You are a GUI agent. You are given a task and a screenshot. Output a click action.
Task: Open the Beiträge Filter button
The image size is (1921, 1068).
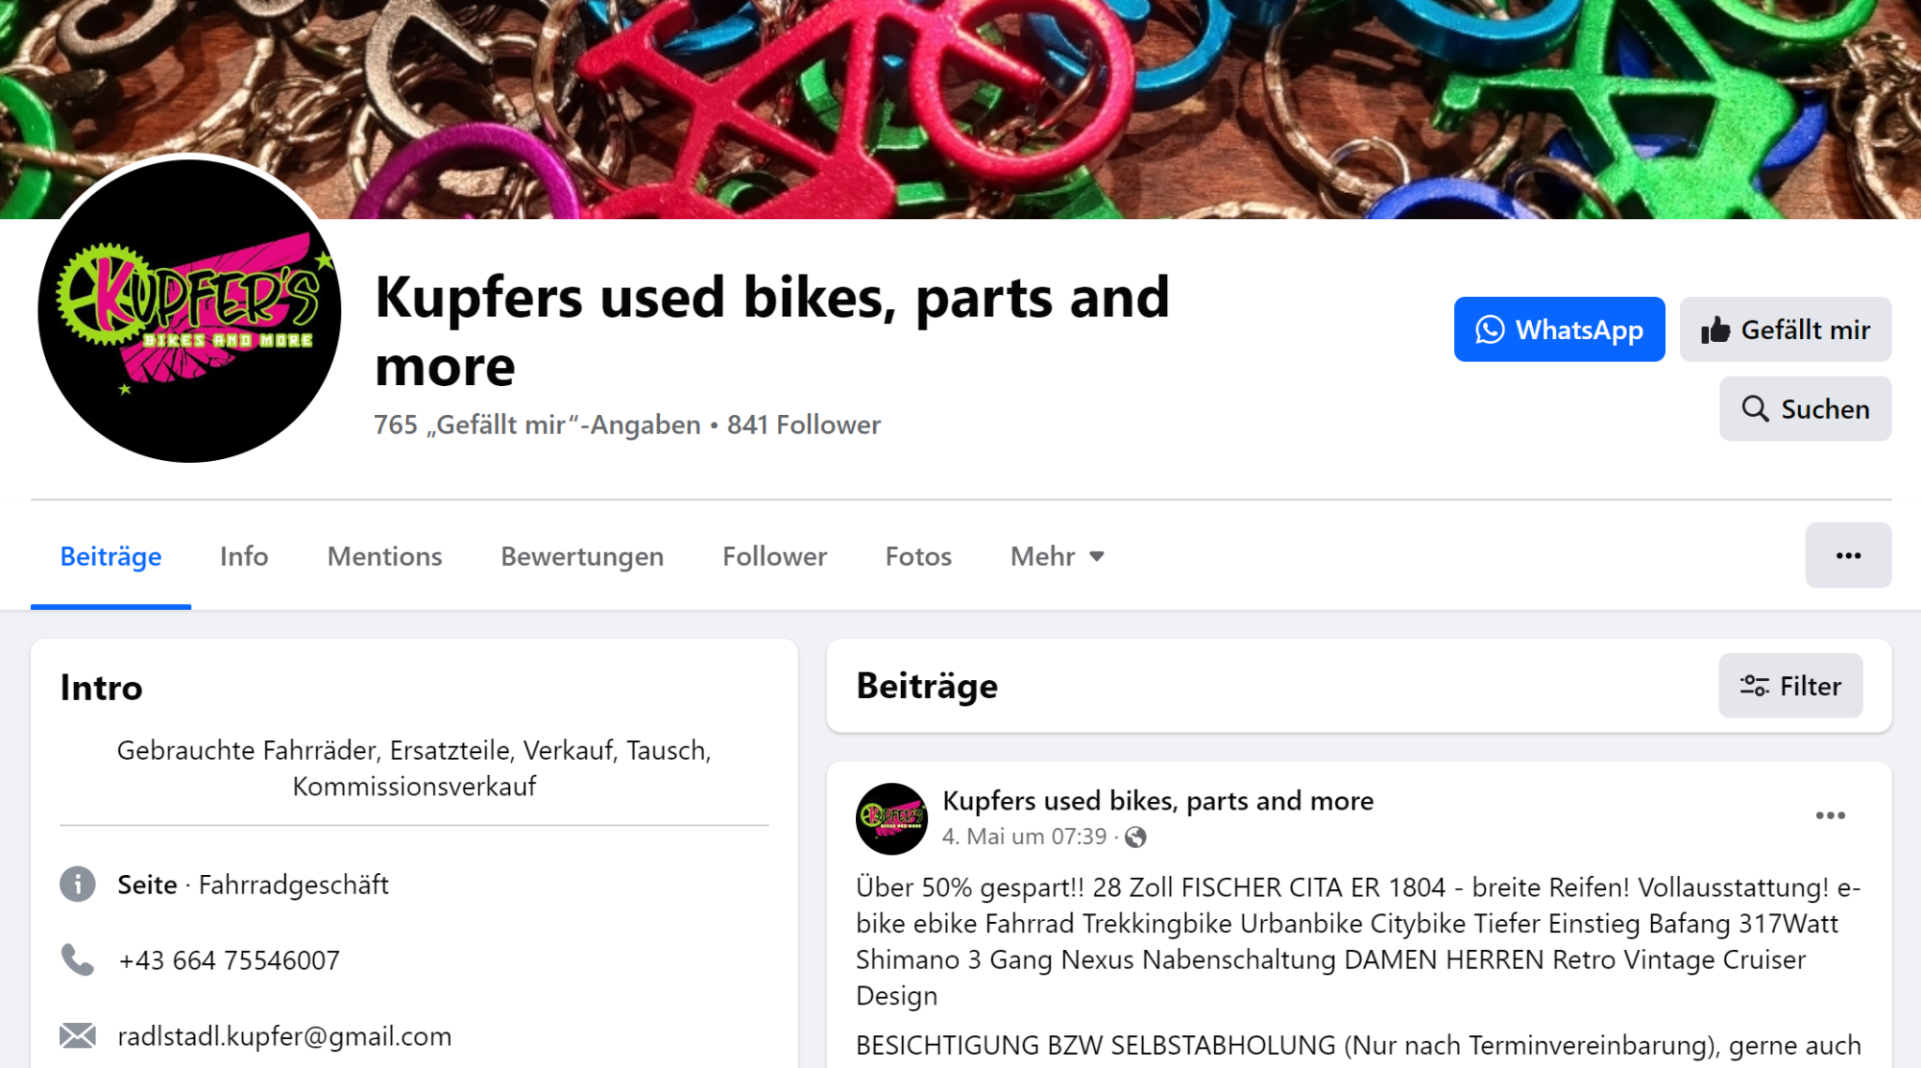[1790, 686]
